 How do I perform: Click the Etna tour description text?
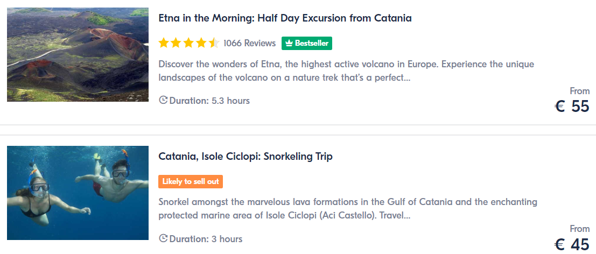coord(346,70)
